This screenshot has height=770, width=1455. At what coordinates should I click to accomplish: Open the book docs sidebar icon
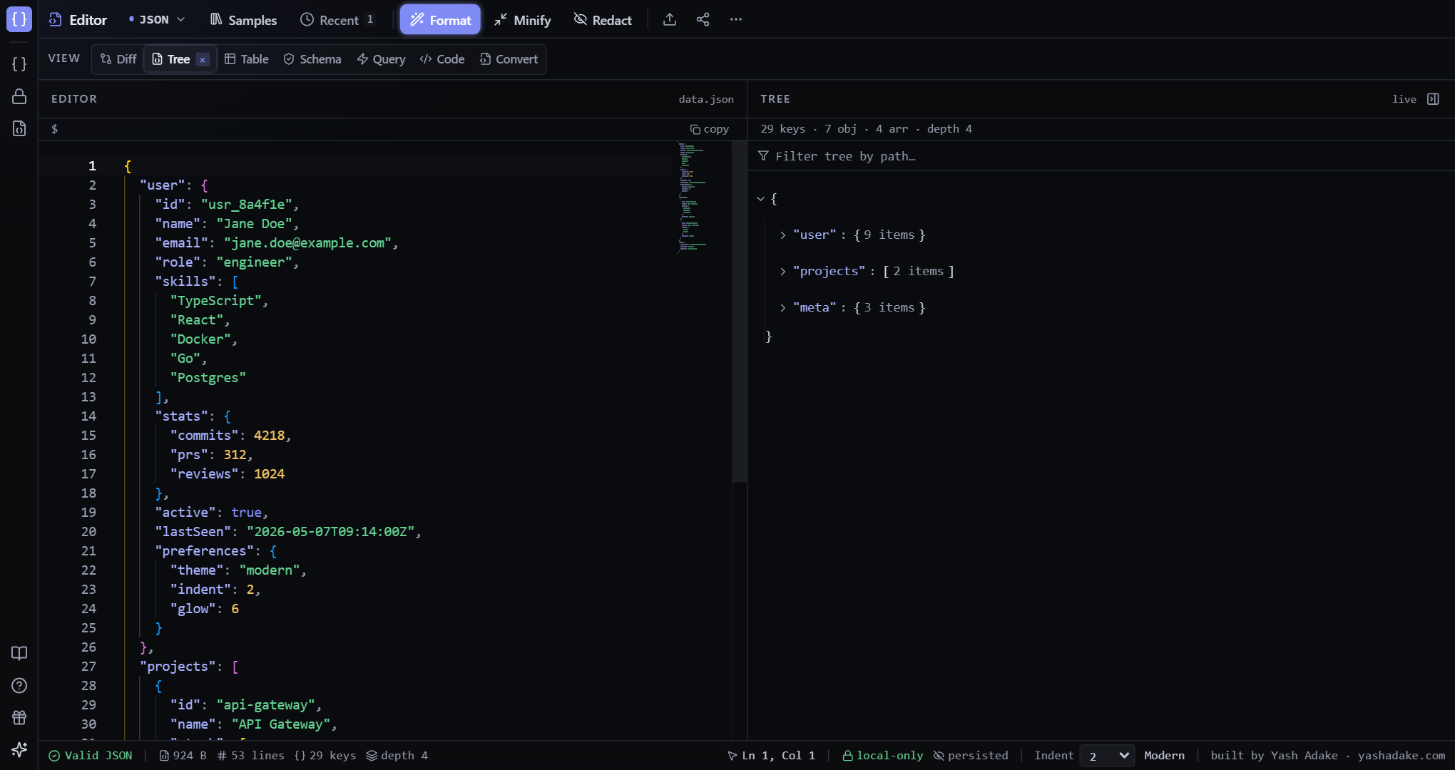tap(19, 653)
